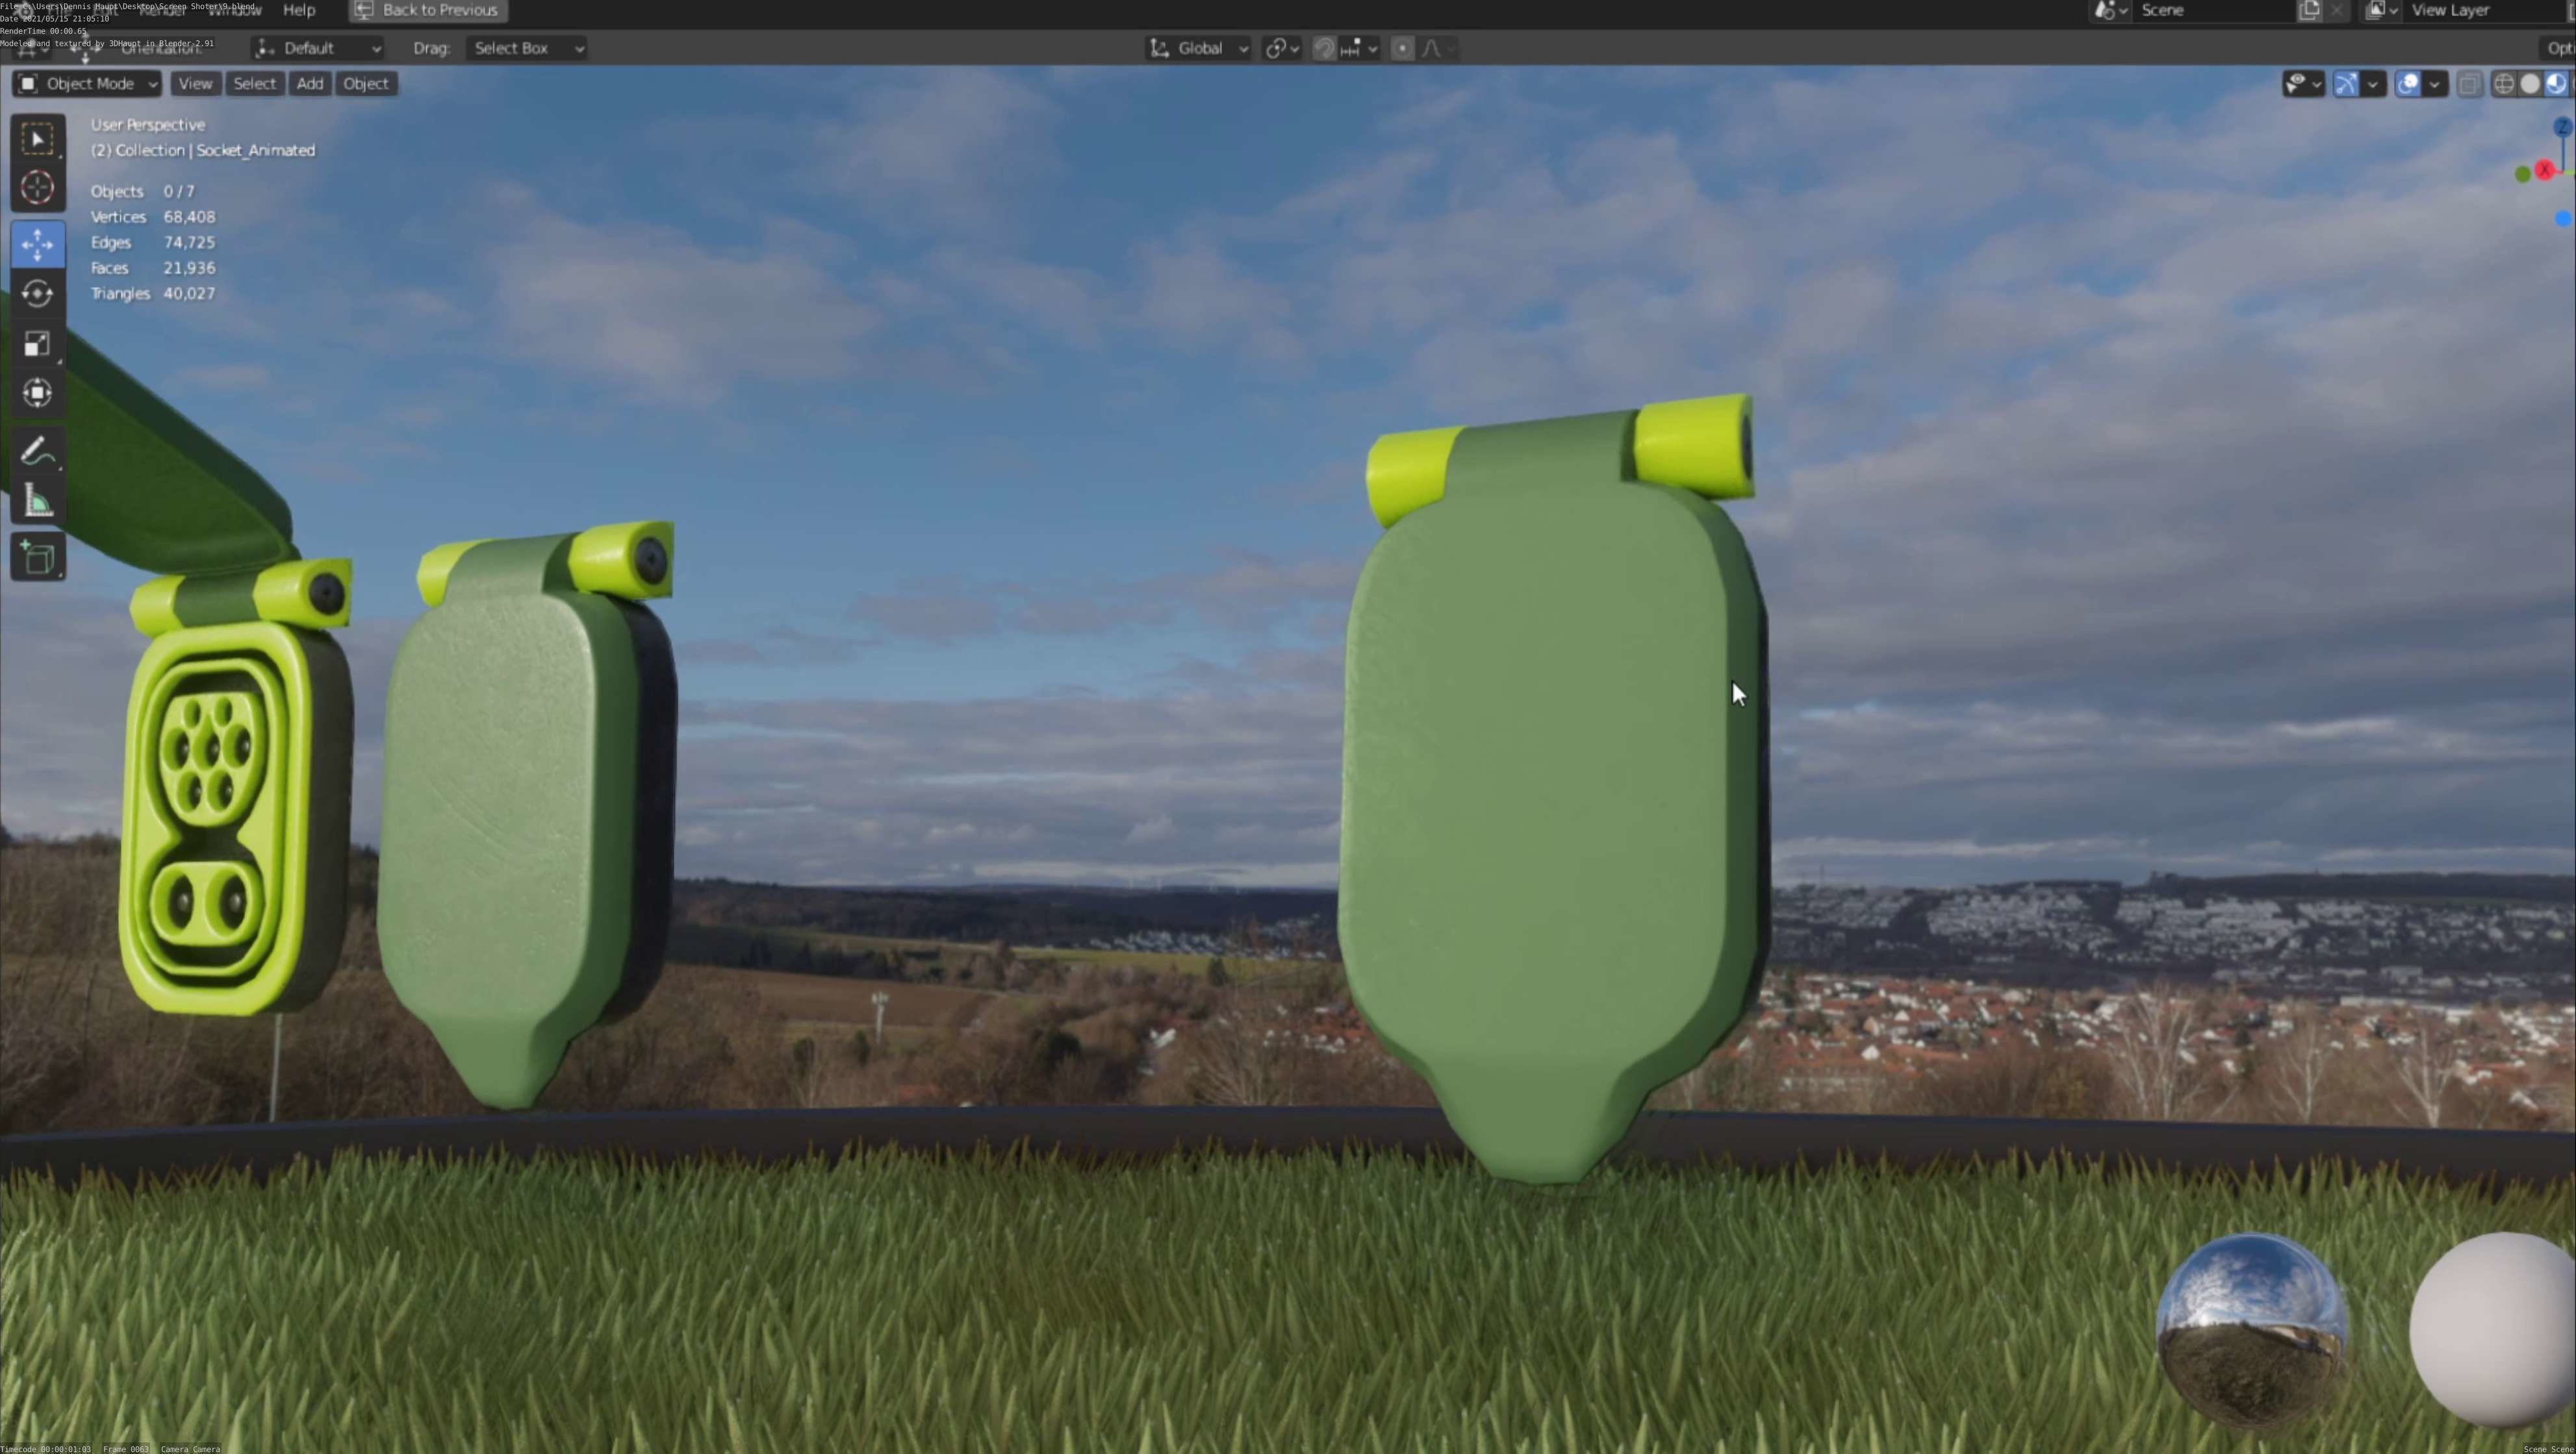Open gizmo options dropdown arrow
The image size is (2576, 1454).
(x=2373, y=84)
